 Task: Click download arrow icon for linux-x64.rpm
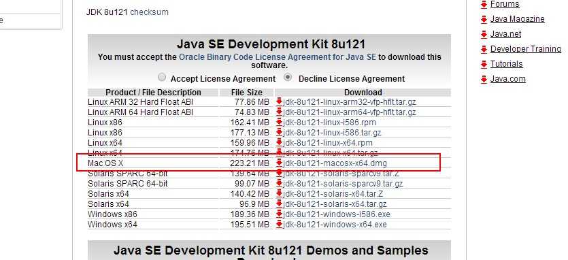coord(279,142)
